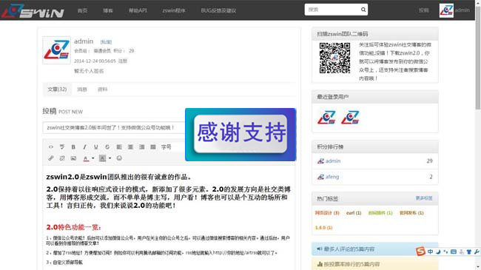Click the scrollbar down arrow
The image size is (481, 270).
478,267
